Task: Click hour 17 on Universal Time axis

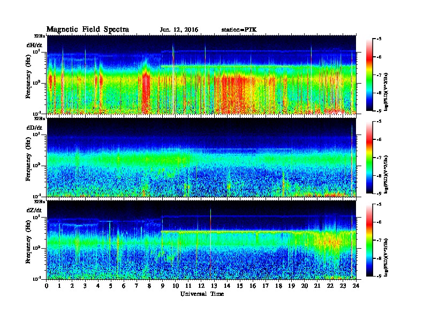Action: 266,286
